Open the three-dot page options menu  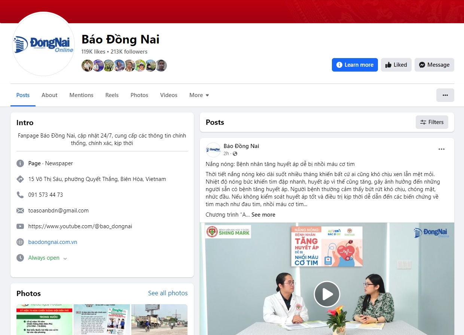pos(445,95)
